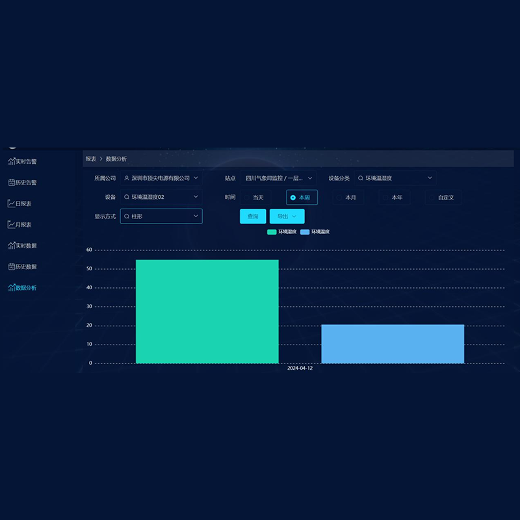Select the 当天 time radio option
The image size is (520, 520).
pos(258,198)
